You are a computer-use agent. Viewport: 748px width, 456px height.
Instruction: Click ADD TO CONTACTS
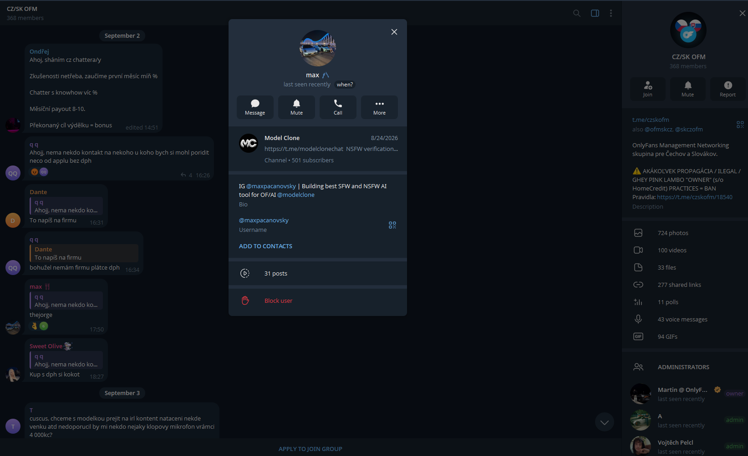(265, 246)
